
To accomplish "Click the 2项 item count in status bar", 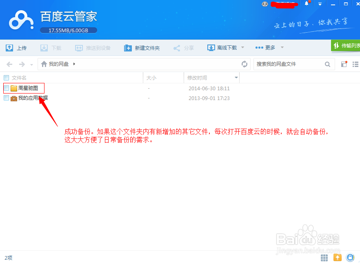I will click(x=9, y=258).
